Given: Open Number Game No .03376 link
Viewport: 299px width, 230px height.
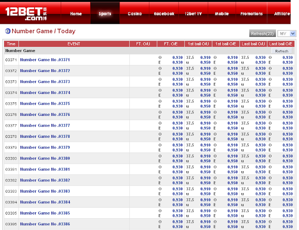Looking at the screenshot, I should coord(45,115).
